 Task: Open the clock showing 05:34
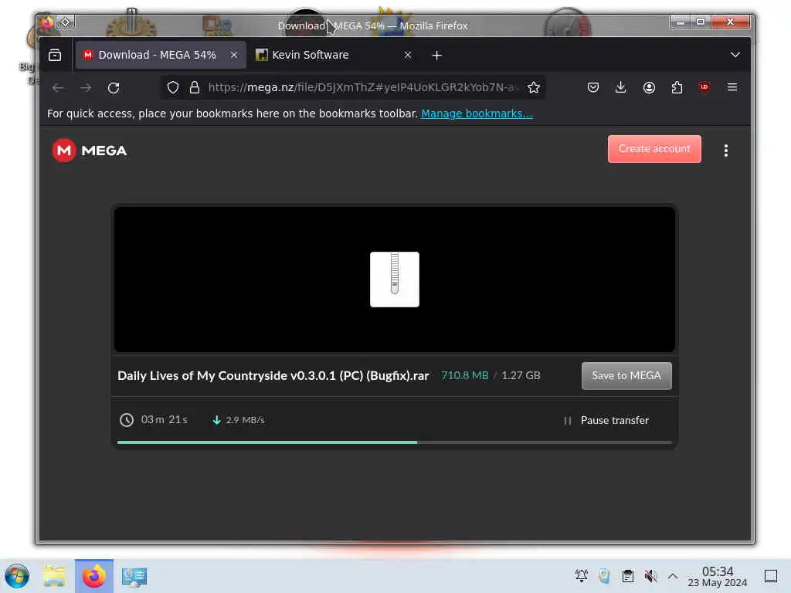click(718, 576)
